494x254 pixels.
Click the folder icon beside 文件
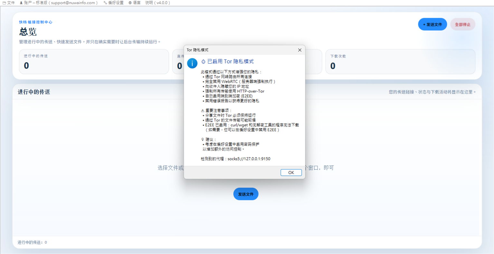pyautogui.click(x=4, y=3)
